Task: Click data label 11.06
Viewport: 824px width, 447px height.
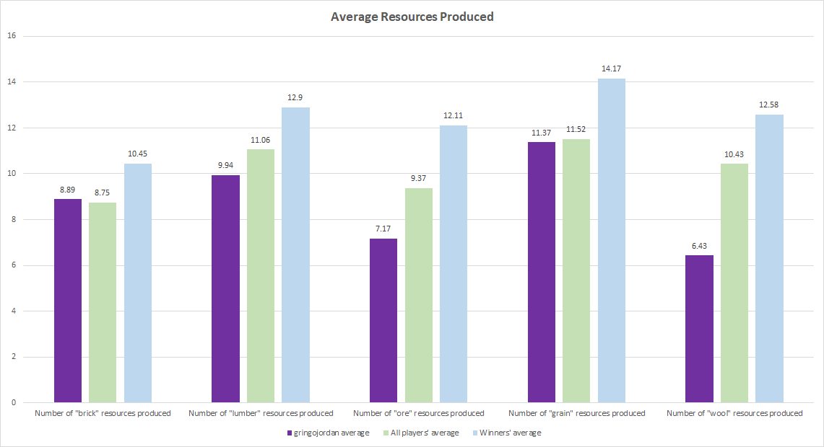Action: [x=260, y=140]
